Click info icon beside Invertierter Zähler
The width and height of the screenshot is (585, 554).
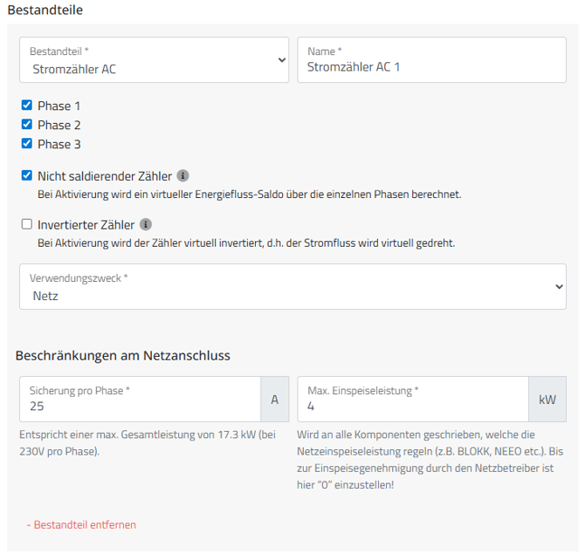146,225
